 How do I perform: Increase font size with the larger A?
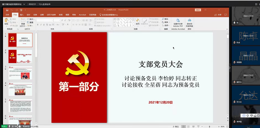[62, 20]
